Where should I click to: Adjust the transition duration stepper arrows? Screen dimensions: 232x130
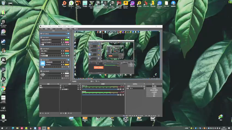[144, 88]
